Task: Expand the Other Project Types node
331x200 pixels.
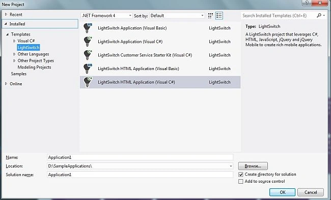Action: click(14, 60)
